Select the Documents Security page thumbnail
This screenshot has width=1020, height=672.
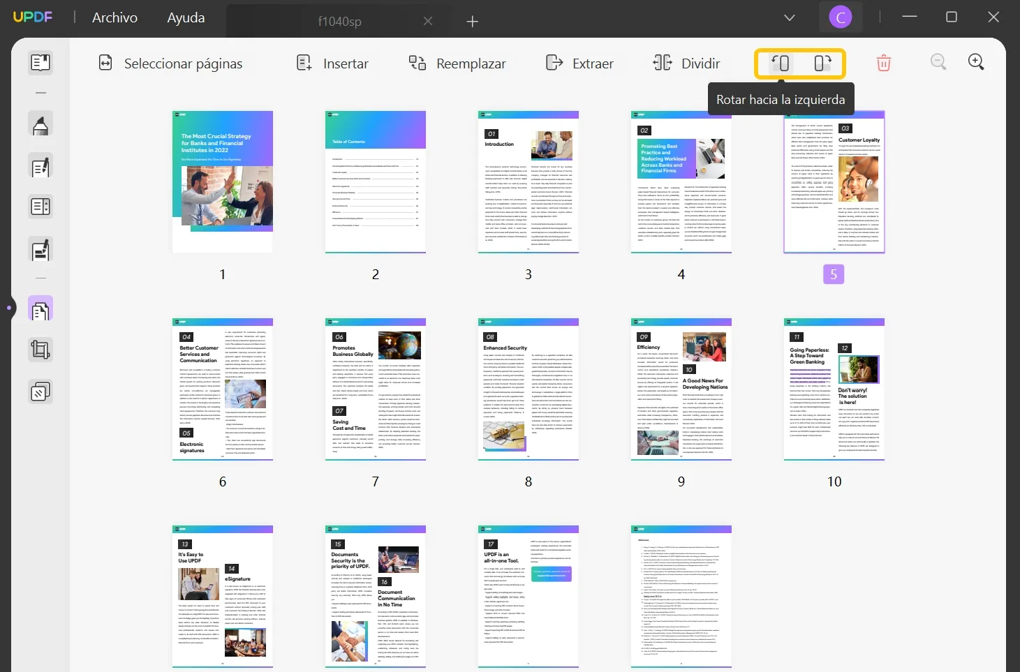pos(376,597)
